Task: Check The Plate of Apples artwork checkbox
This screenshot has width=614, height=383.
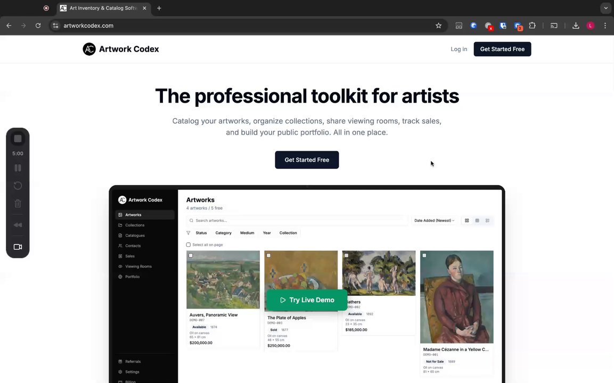Action: pos(268,255)
